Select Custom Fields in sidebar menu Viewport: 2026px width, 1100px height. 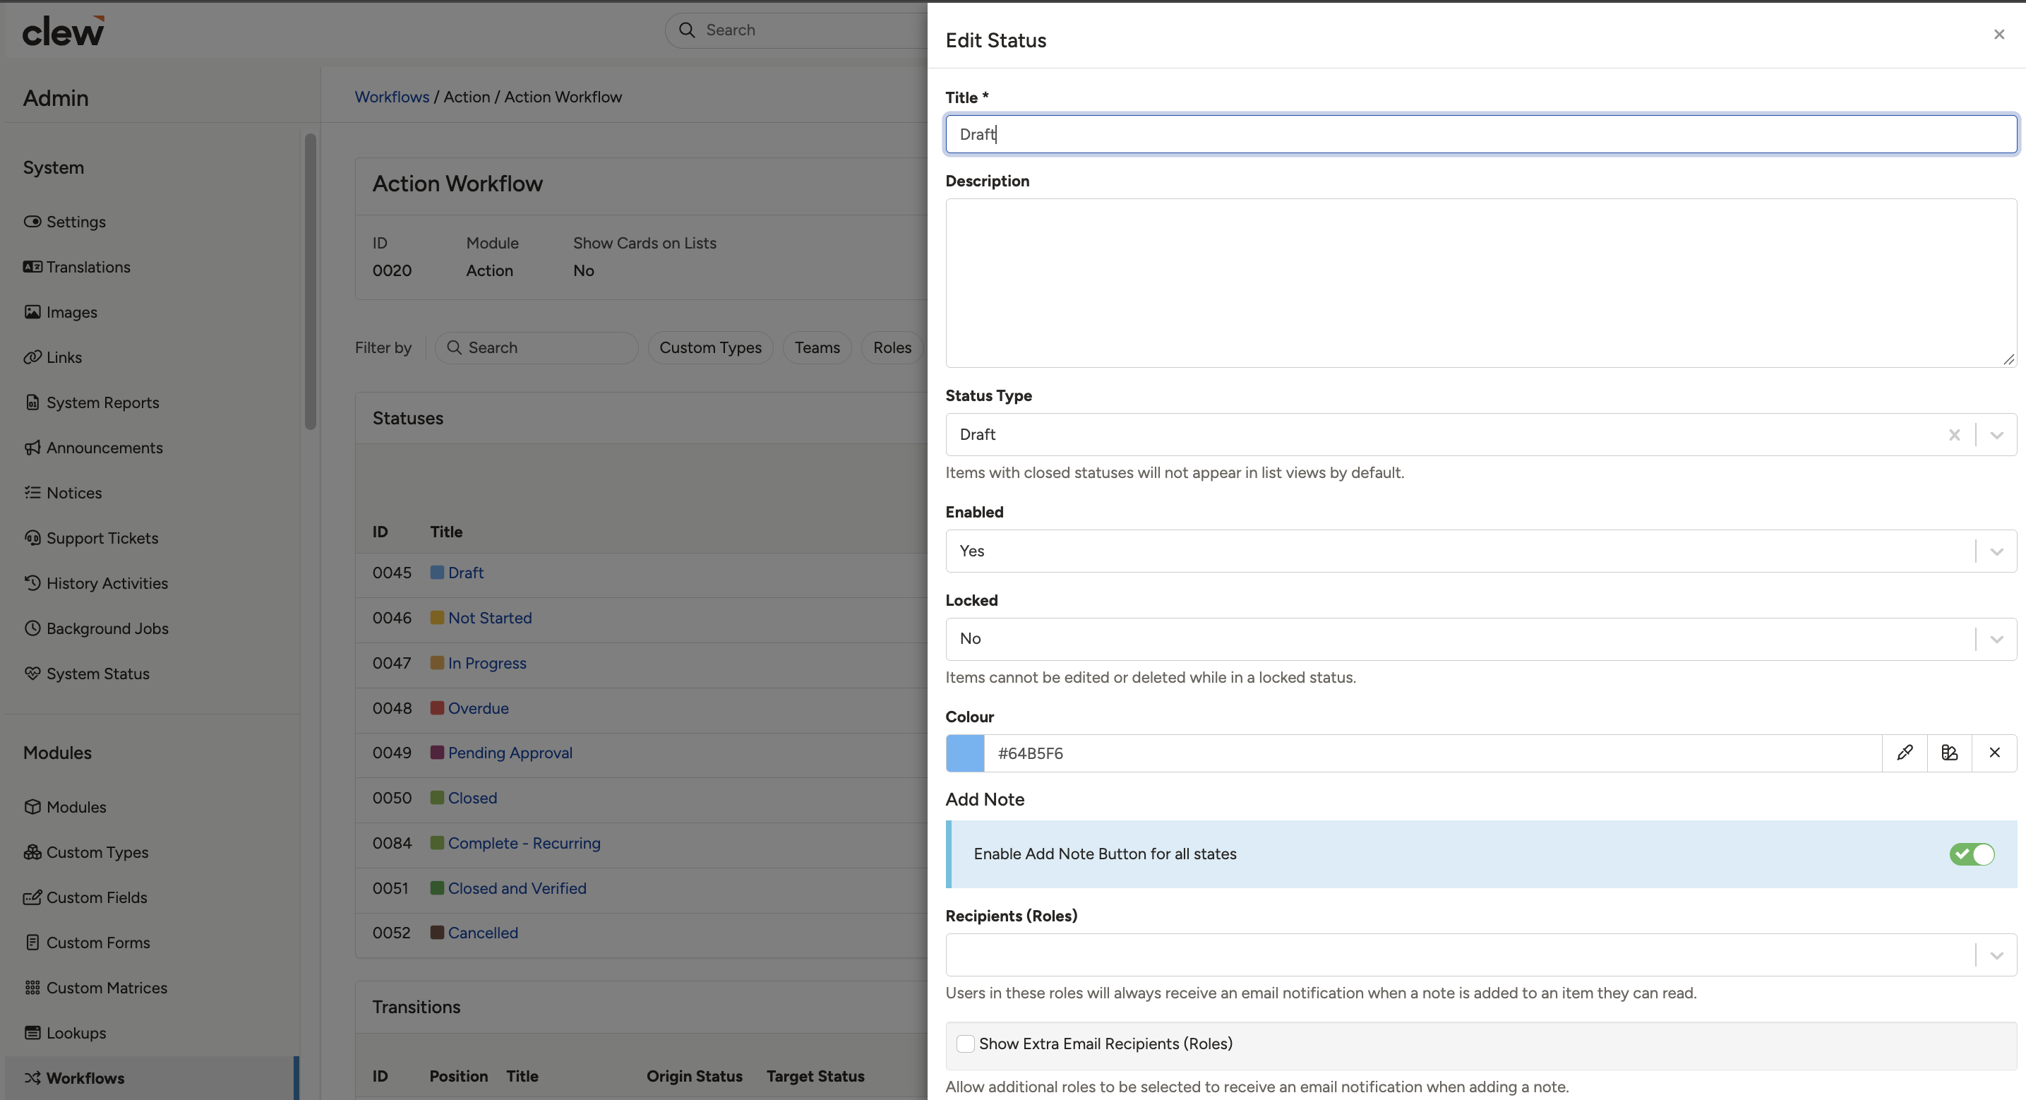(85, 898)
